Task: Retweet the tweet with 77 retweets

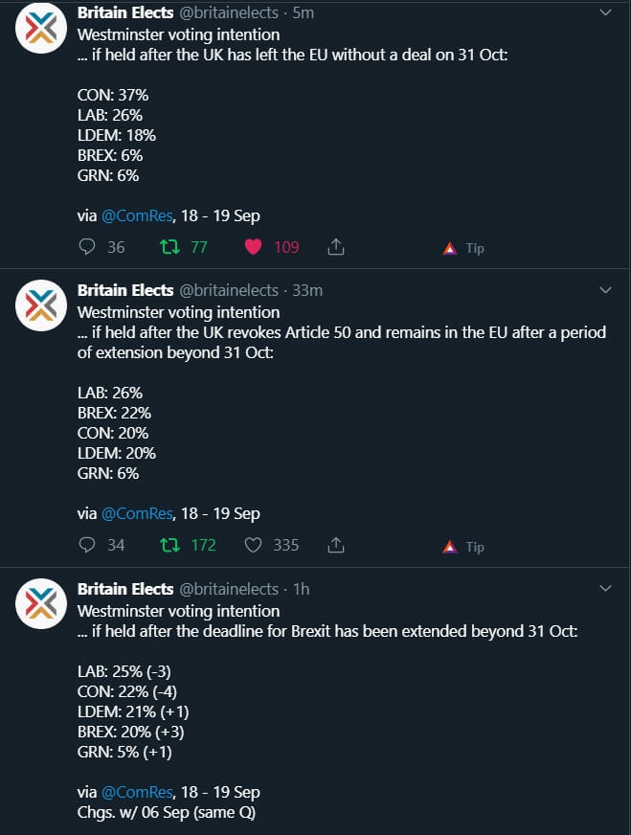Action: pyautogui.click(x=169, y=247)
